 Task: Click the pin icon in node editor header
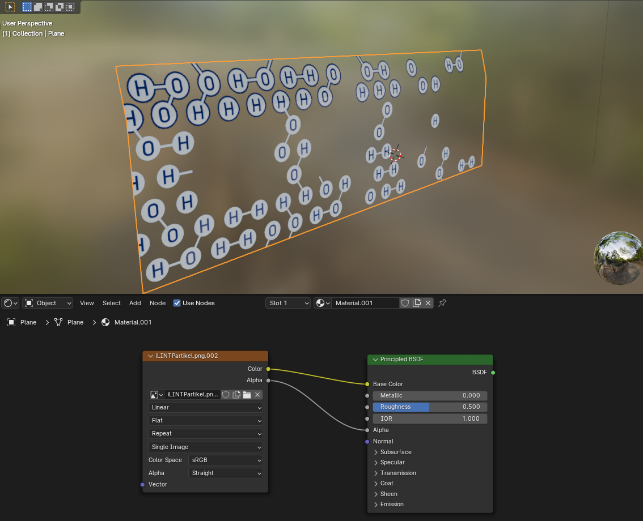click(443, 303)
